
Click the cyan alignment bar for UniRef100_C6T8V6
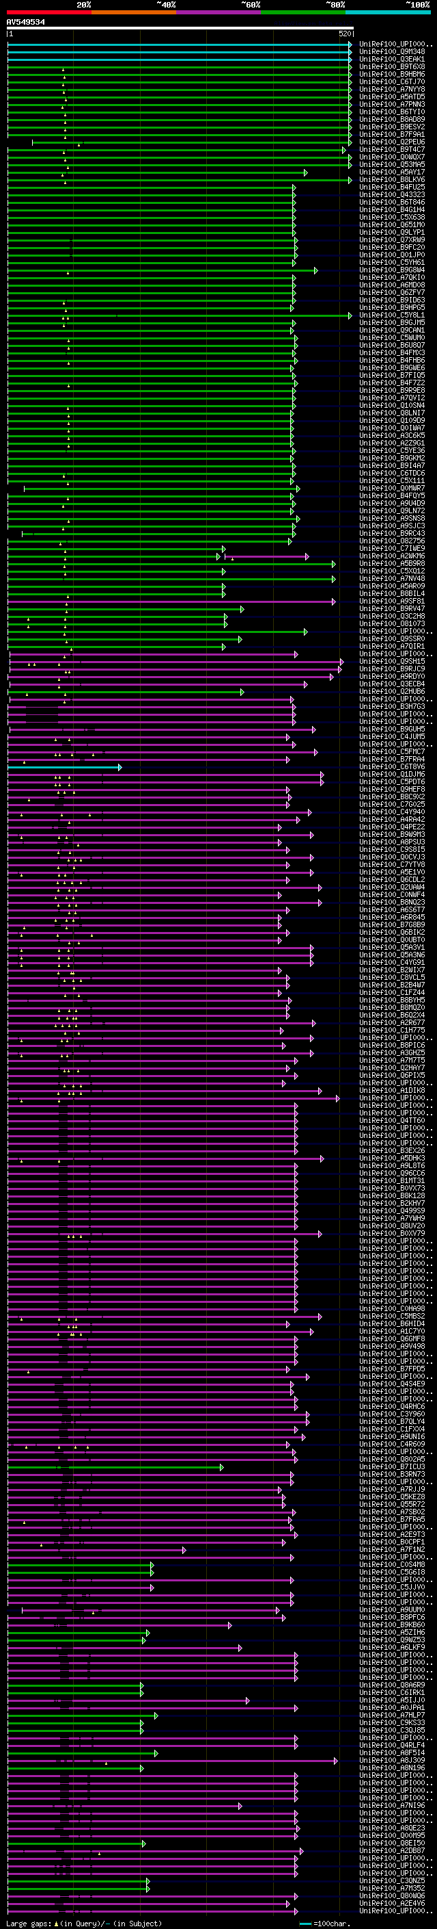click(64, 767)
